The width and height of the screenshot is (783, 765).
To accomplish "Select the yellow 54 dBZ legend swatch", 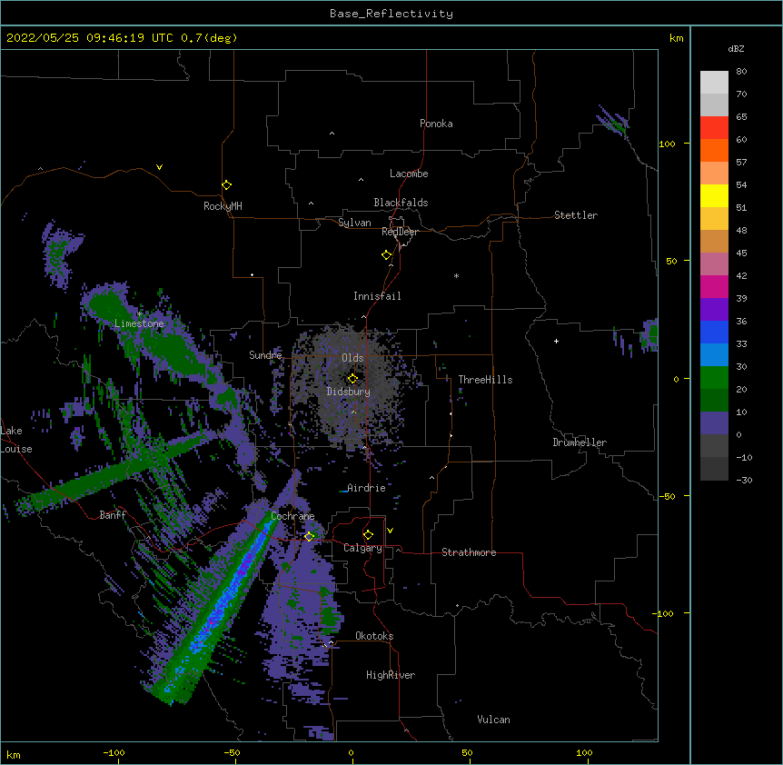I will coord(714,195).
